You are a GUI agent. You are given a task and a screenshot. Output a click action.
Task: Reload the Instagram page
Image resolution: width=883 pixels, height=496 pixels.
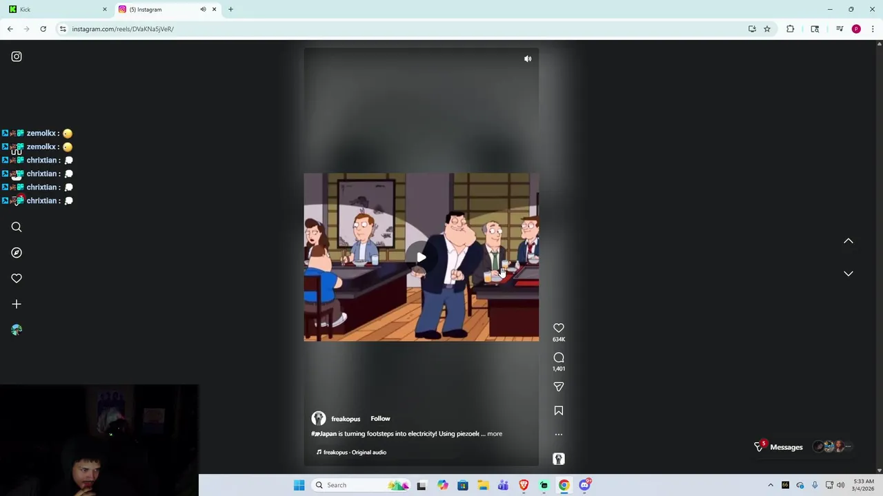tap(43, 29)
